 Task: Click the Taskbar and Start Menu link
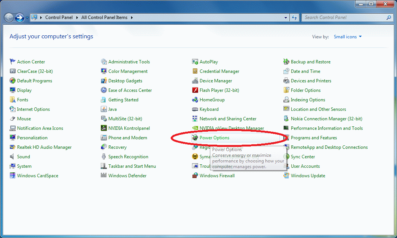point(132,166)
